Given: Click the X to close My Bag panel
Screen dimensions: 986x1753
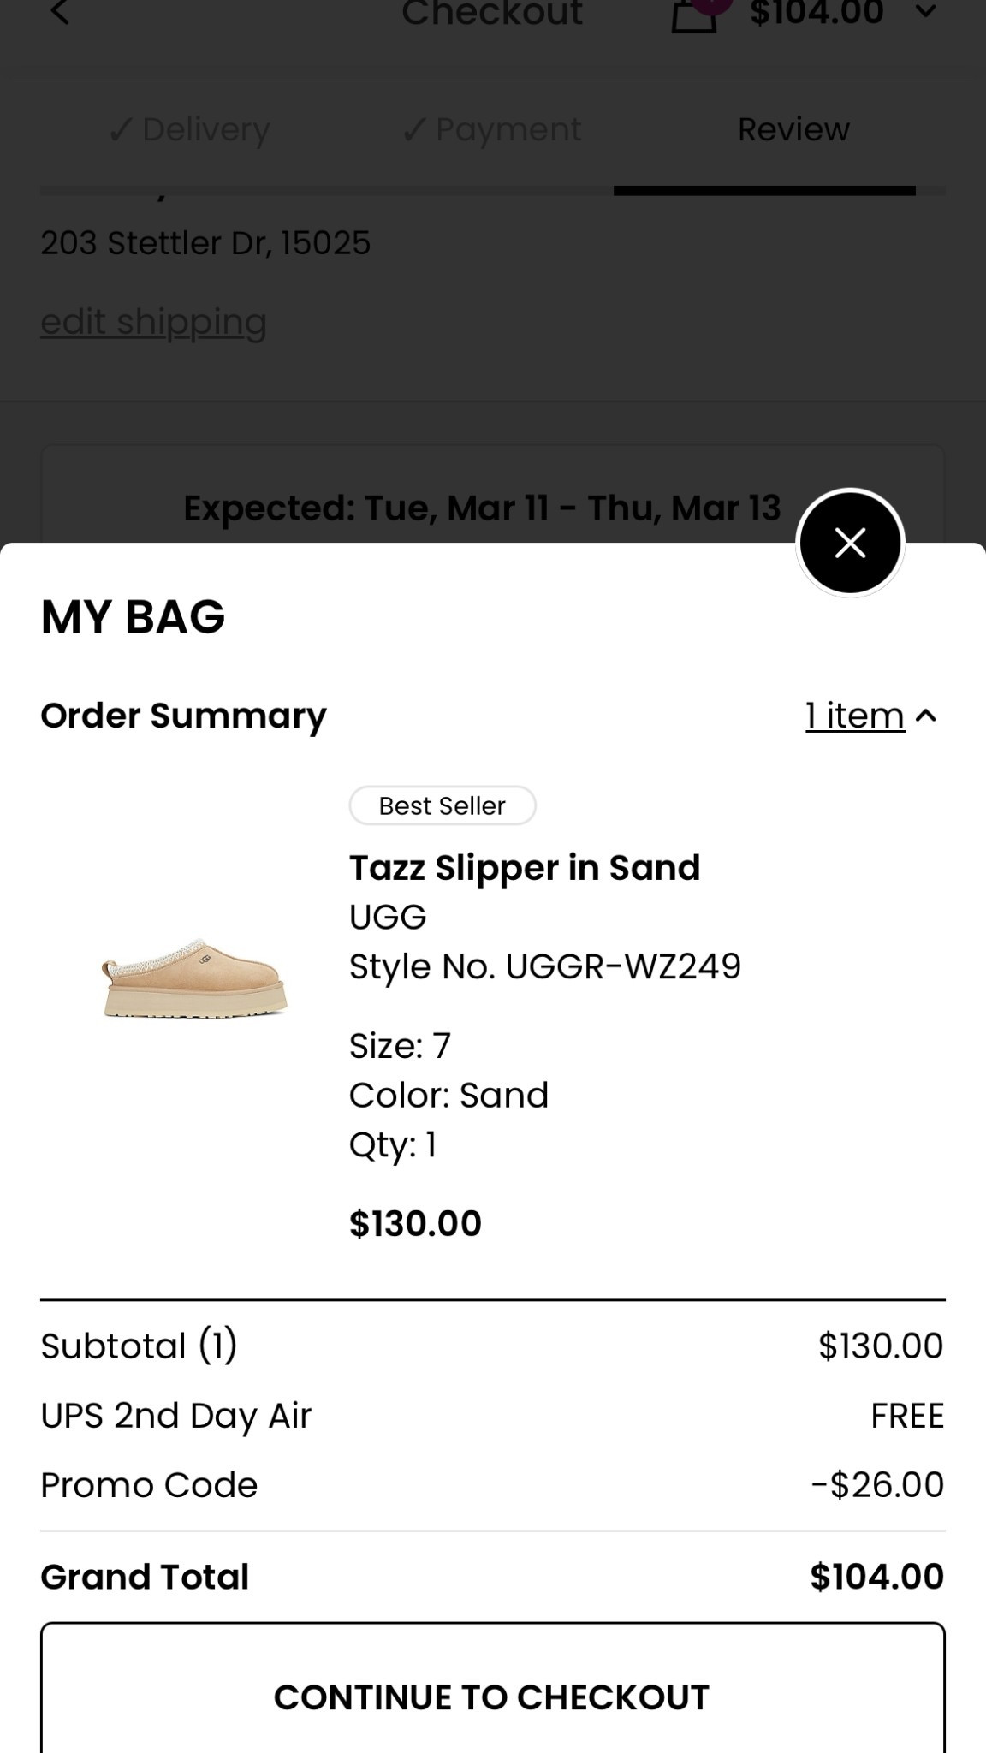Looking at the screenshot, I should pos(850,543).
